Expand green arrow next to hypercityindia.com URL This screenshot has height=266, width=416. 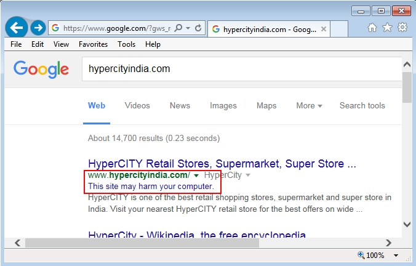[196, 175]
